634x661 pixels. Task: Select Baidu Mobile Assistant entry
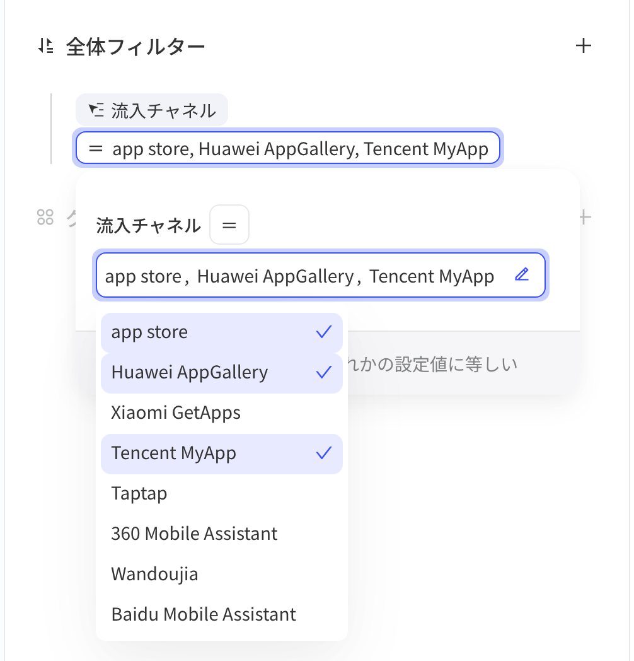coord(222,614)
